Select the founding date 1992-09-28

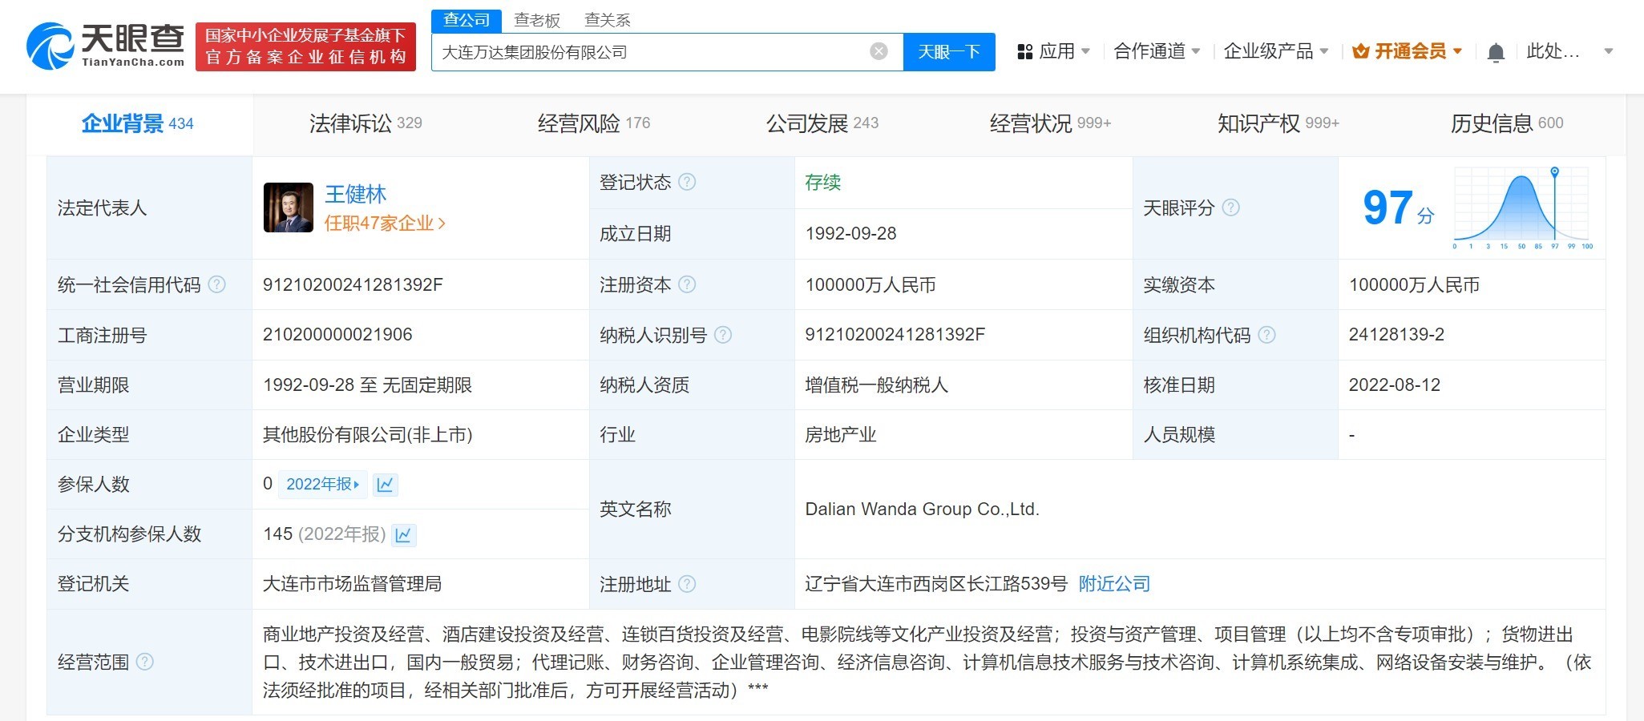click(850, 234)
